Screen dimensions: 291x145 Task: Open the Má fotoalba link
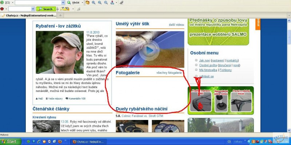[208, 70]
